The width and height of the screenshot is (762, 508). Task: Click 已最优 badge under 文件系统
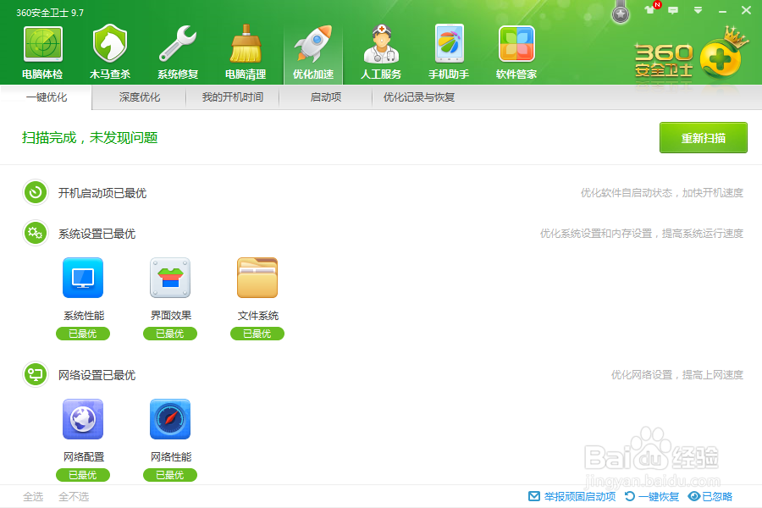click(257, 334)
